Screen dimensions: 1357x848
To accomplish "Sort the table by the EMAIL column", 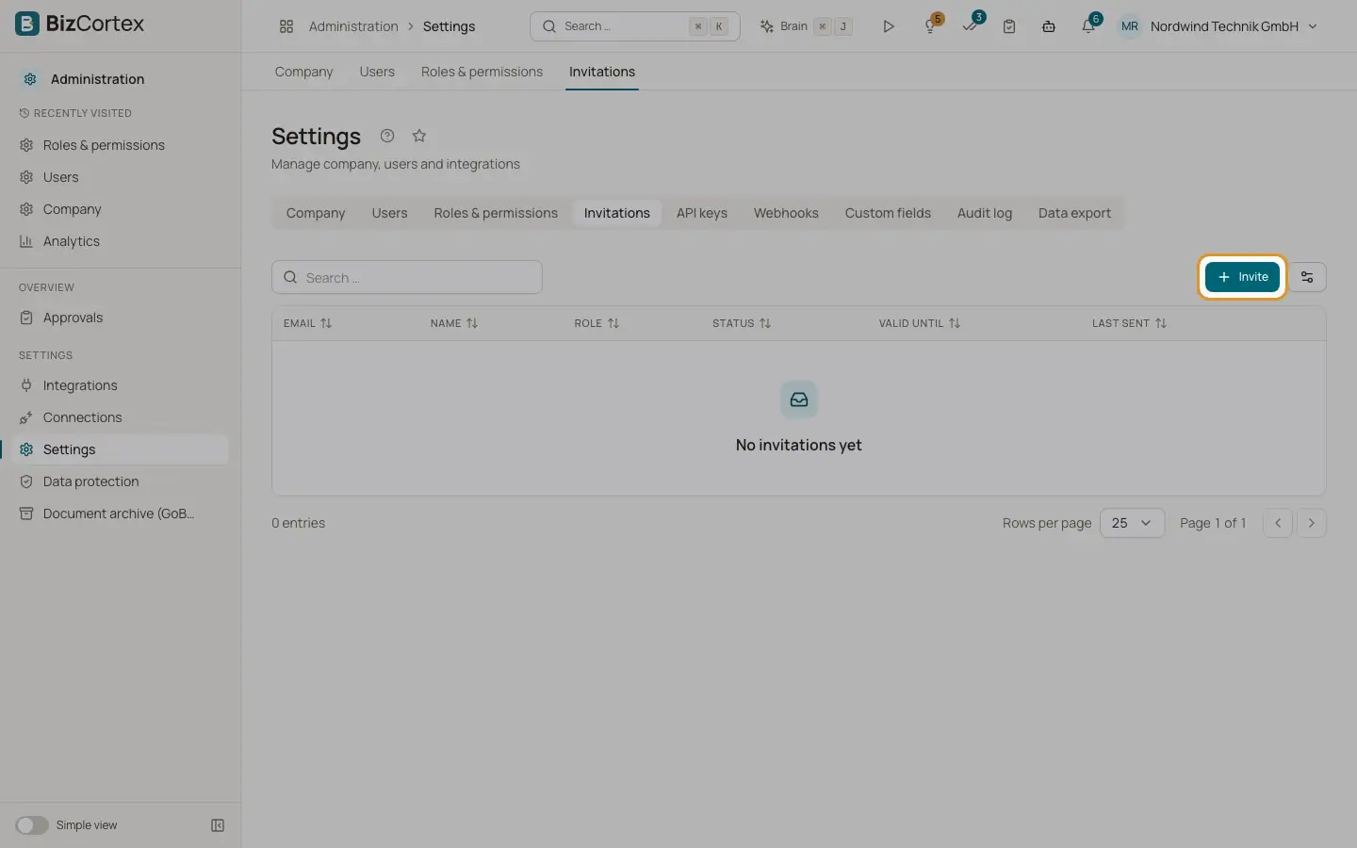I will pos(308,323).
